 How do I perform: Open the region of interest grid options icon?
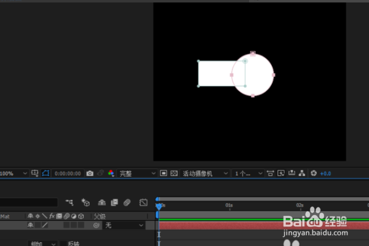pos(34,173)
